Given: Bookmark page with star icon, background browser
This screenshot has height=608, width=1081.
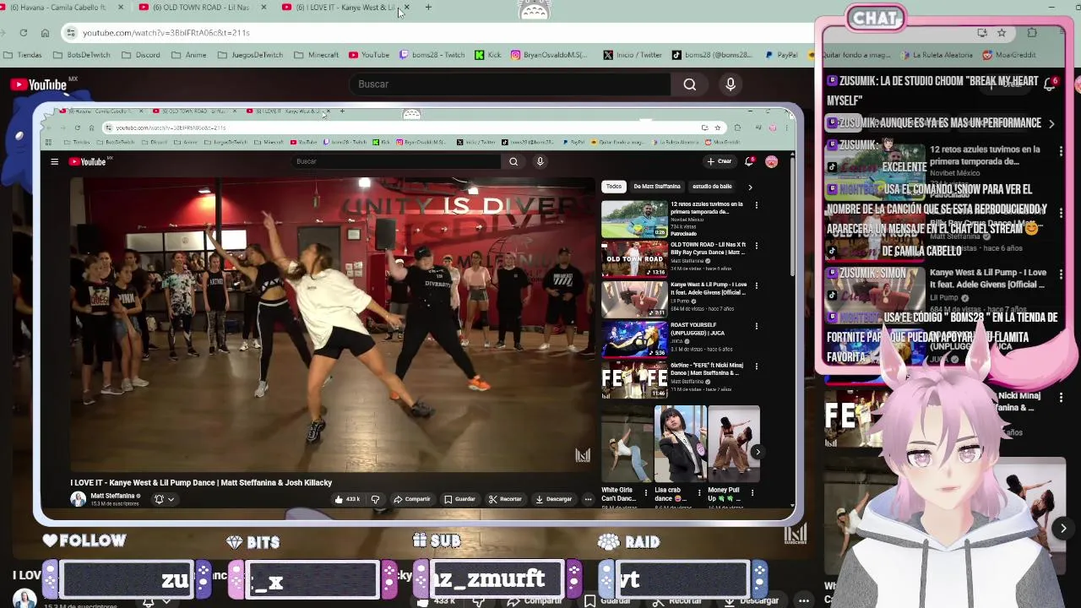Looking at the screenshot, I should click(1002, 33).
